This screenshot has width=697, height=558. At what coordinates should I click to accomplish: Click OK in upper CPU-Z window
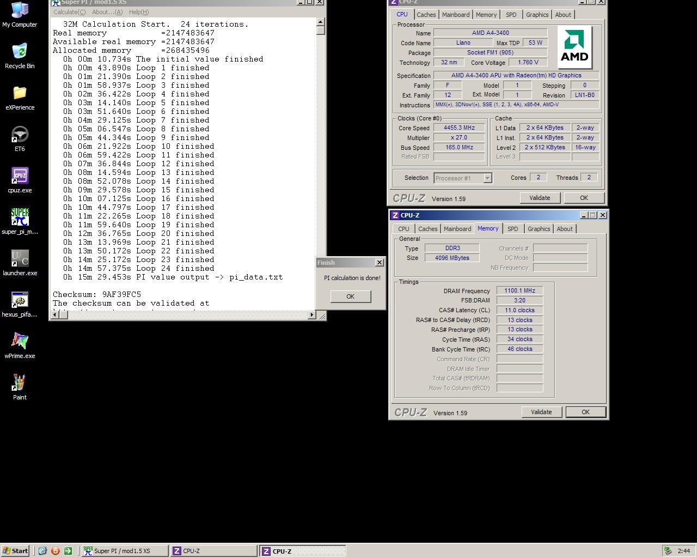tap(584, 198)
